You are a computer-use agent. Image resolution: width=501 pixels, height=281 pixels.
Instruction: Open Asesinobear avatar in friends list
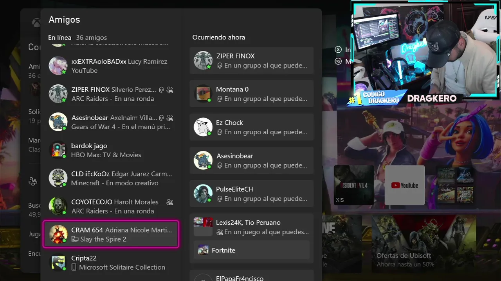click(58, 122)
